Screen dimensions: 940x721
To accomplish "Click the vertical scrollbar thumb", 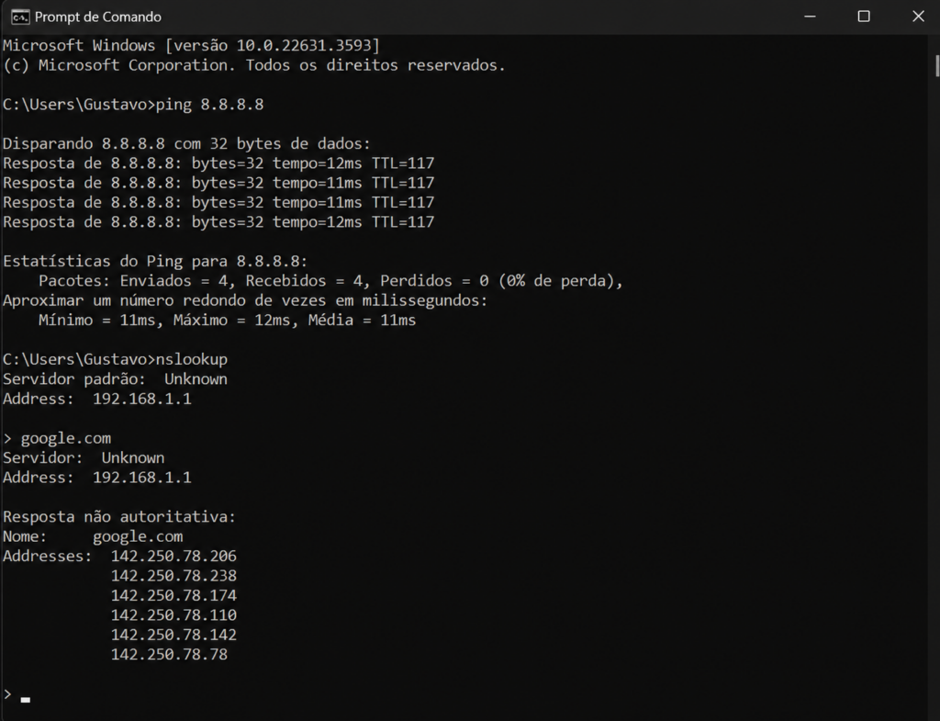I will (937, 66).
